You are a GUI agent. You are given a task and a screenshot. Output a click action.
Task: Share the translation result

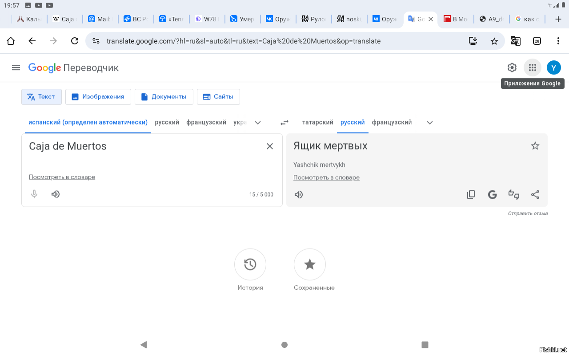pyautogui.click(x=535, y=194)
